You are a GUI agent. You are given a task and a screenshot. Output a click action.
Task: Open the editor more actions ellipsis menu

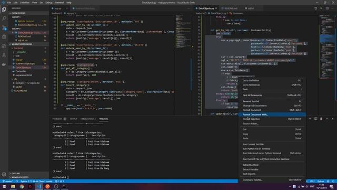click(x=333, y=8)
